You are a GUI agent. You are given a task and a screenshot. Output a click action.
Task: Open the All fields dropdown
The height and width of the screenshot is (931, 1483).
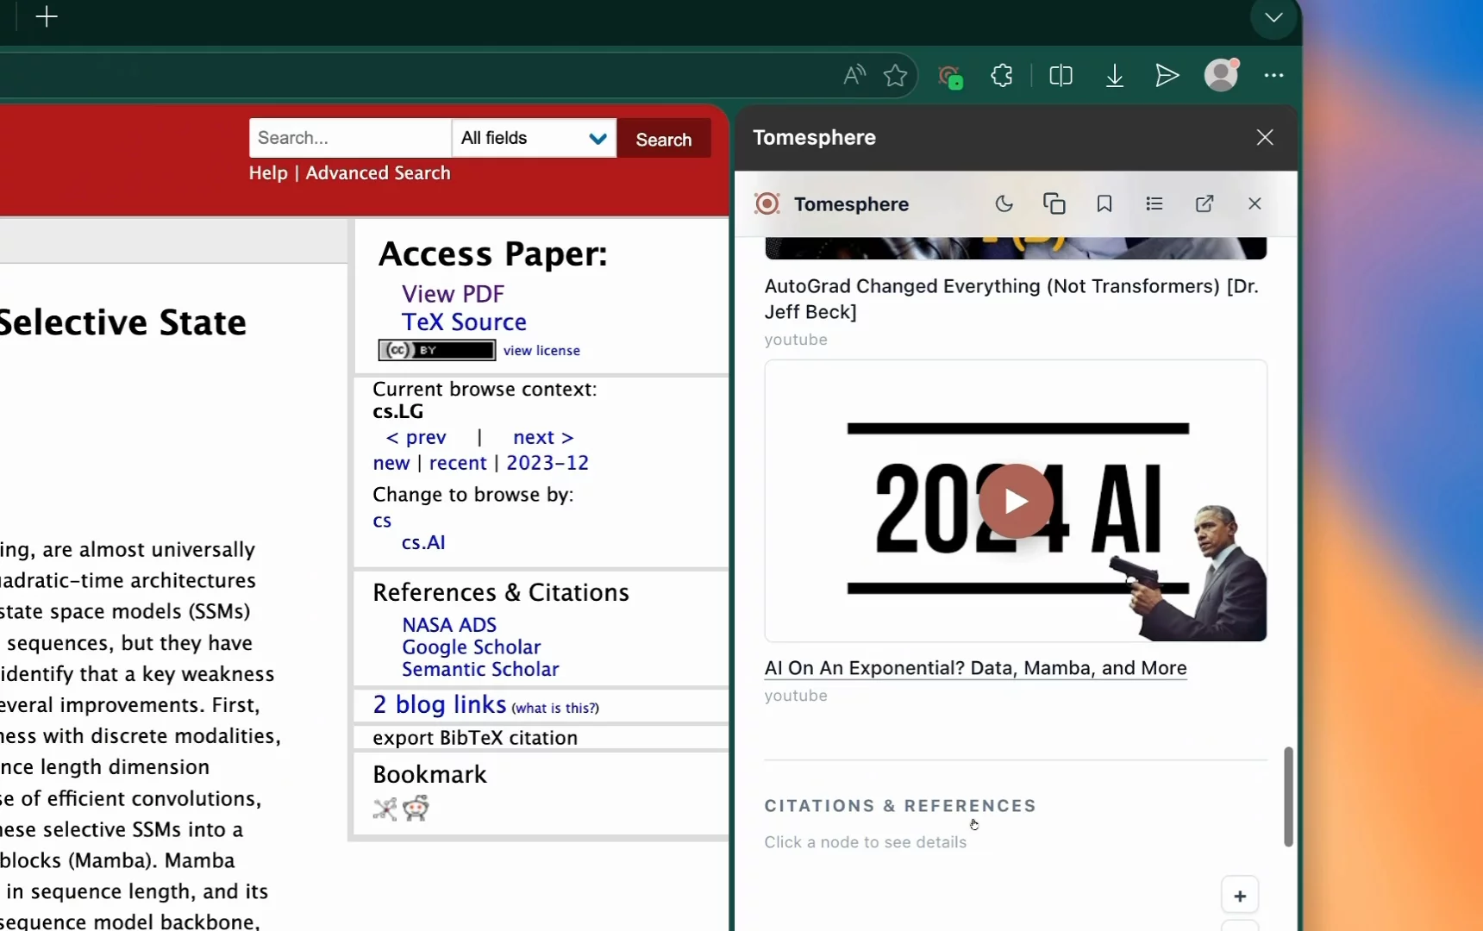pyautogui.click(x=535, y=138)
